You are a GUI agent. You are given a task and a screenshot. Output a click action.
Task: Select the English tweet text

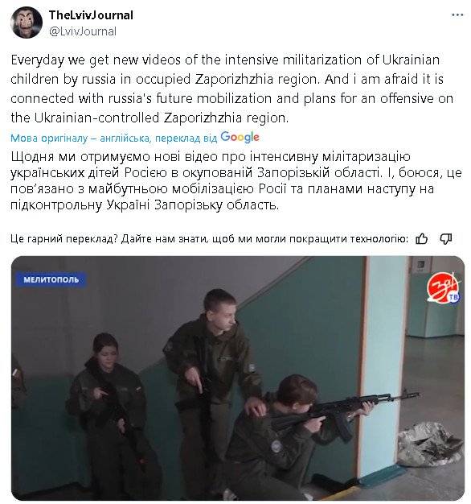pyautogui.click(x=231, y=89)
